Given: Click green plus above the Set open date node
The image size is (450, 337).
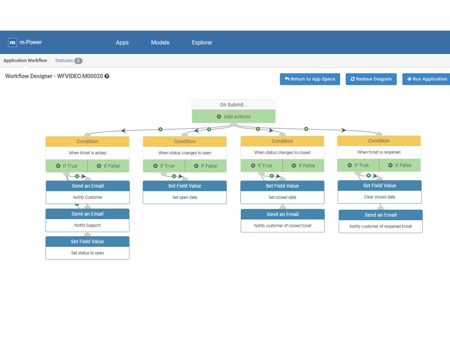Looking at the screenshot, I should [174, 176].
